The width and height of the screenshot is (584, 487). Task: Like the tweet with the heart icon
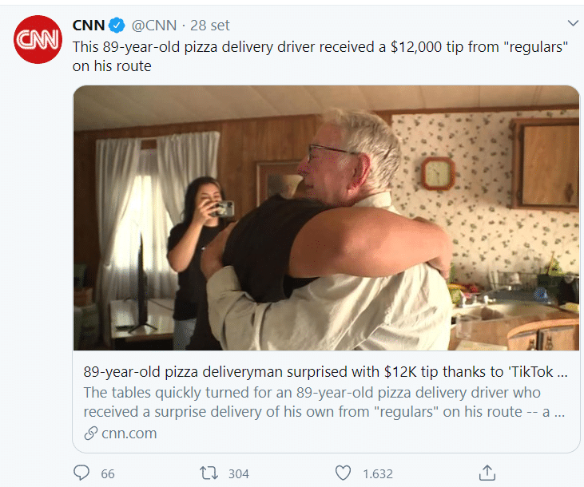[x=343, y=473]
